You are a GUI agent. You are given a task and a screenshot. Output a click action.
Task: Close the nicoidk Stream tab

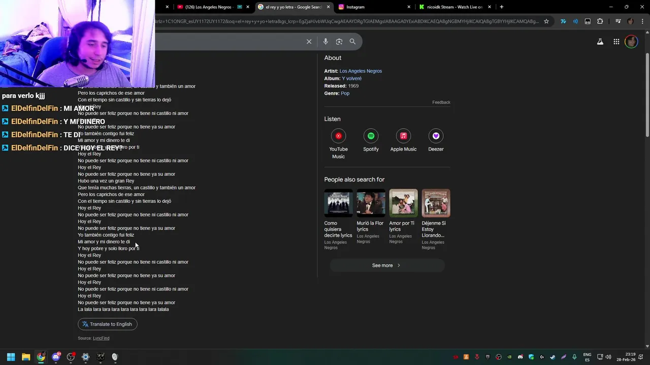pyautogui.click(x=490, y=7)
